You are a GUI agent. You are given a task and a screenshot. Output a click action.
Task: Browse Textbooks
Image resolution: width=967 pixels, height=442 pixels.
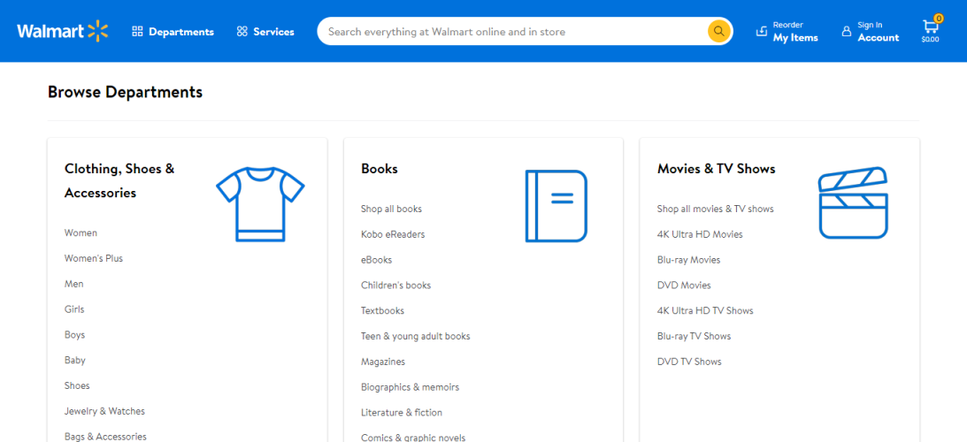pyautogui.click(x=382, y=310)
